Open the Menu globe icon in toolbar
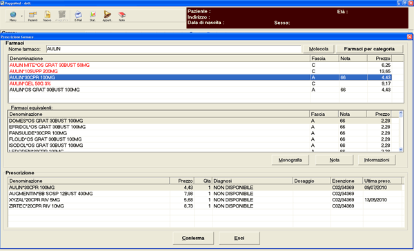414x251 pixels. point(13,16)
